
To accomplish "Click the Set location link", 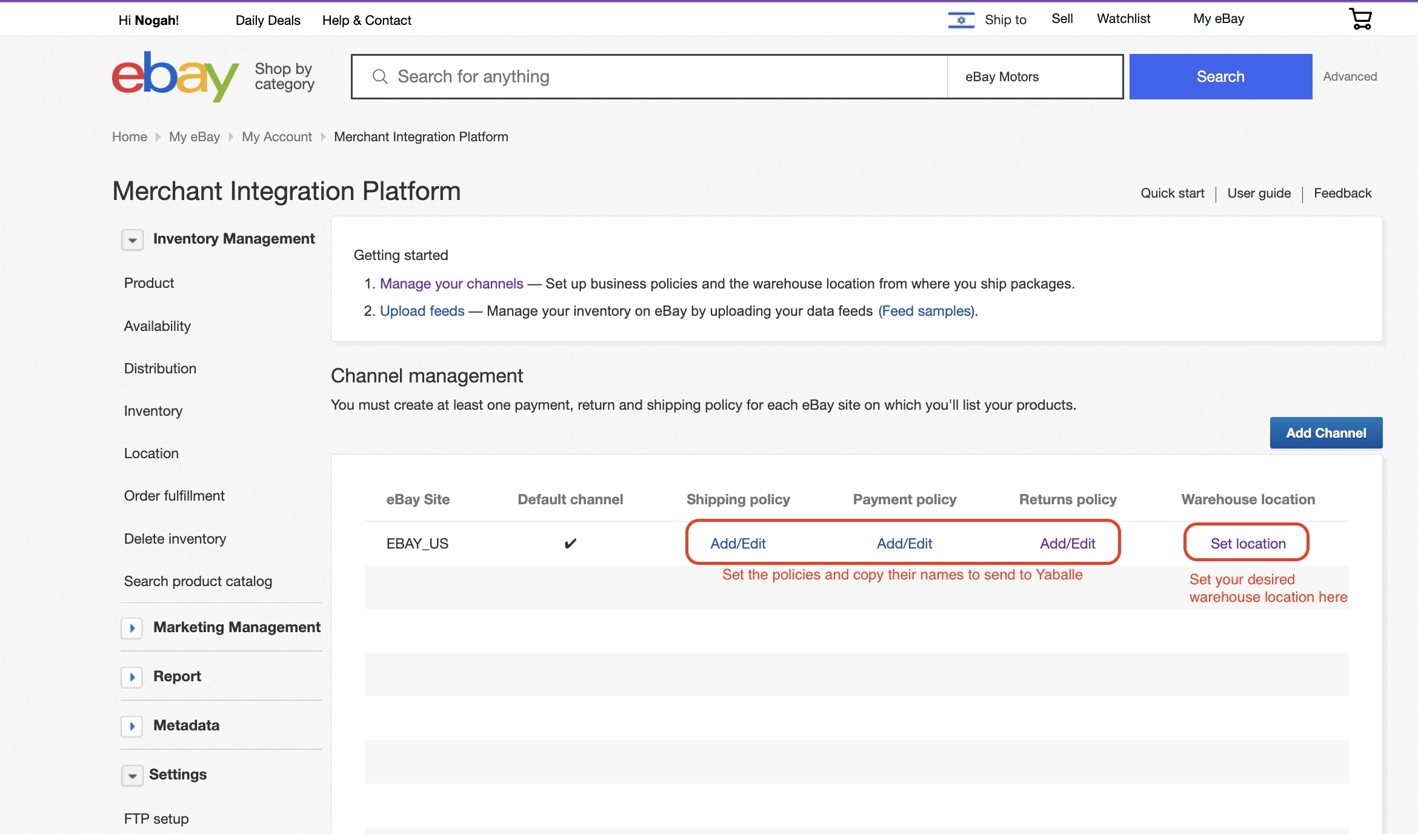I will [x=1248, y=544].
